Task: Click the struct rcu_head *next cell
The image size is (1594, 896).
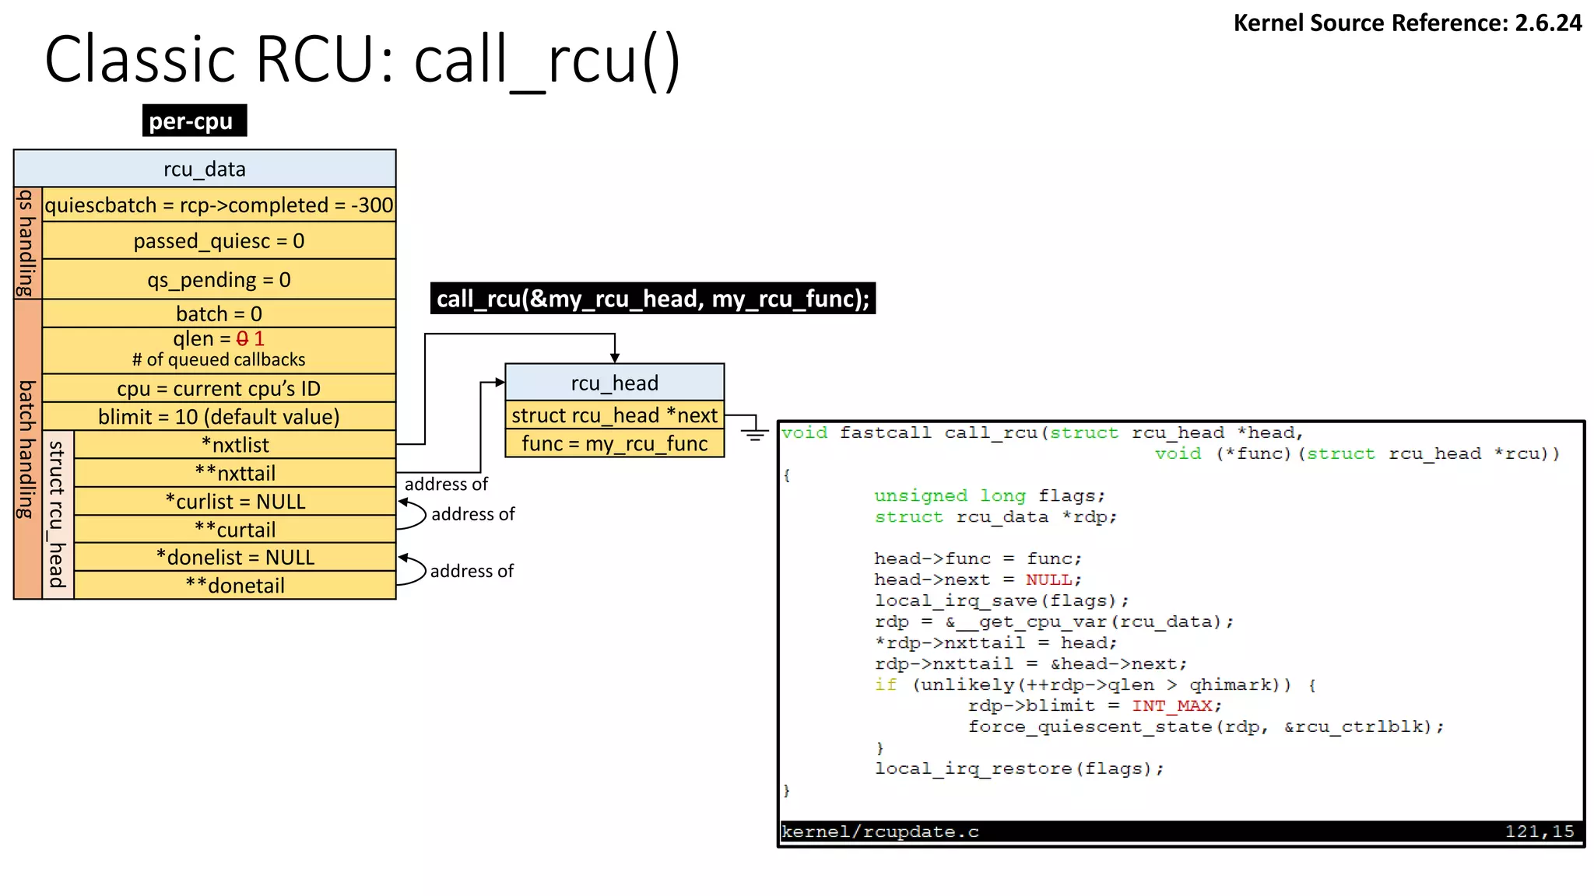Action: 614,415
